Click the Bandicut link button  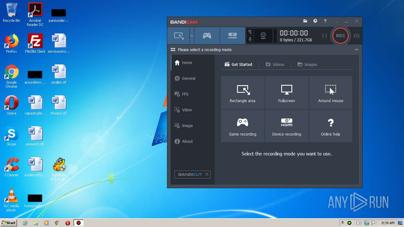click(193, 174)
